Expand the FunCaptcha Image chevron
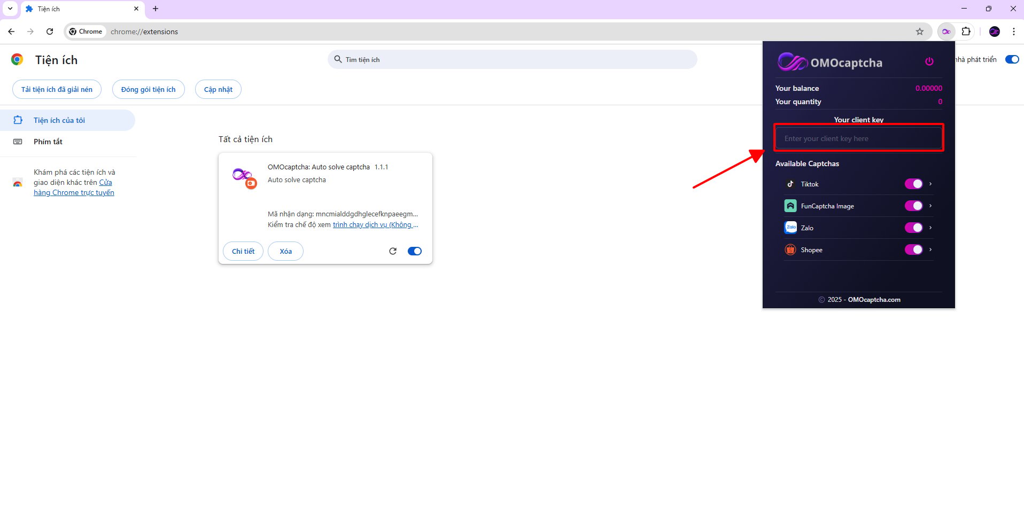This screenshot has height=530, width=1024. [x=930, y=206]
